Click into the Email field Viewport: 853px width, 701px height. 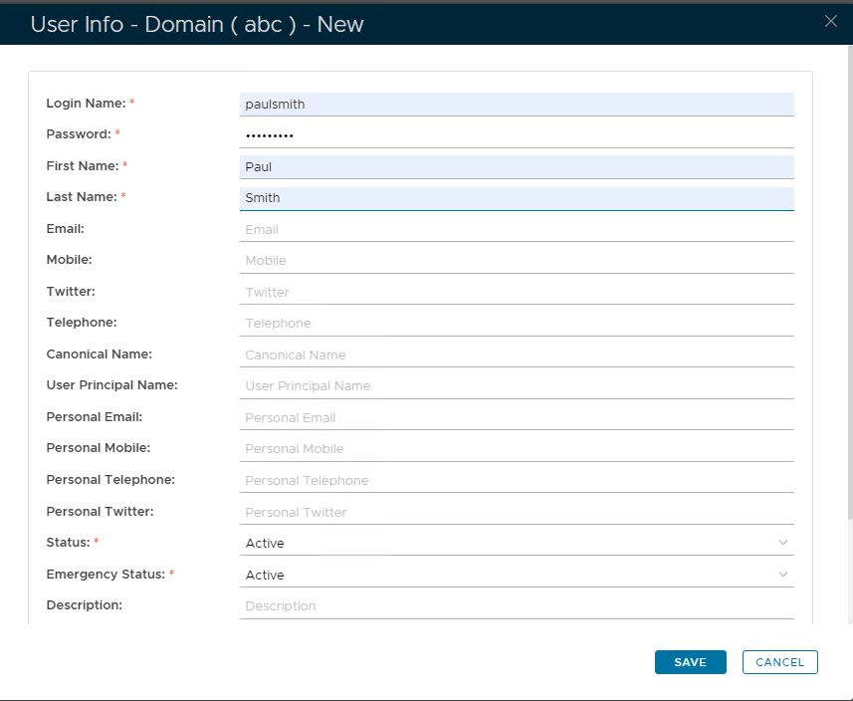click(516, 229)
